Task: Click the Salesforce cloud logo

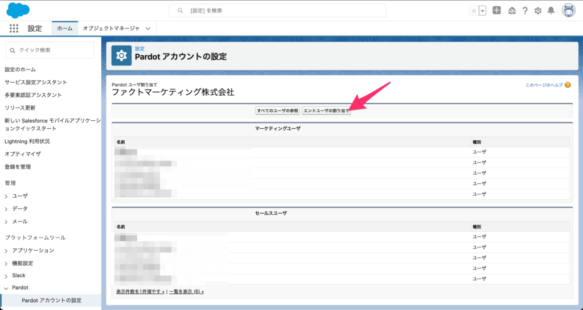Action: 18,10
